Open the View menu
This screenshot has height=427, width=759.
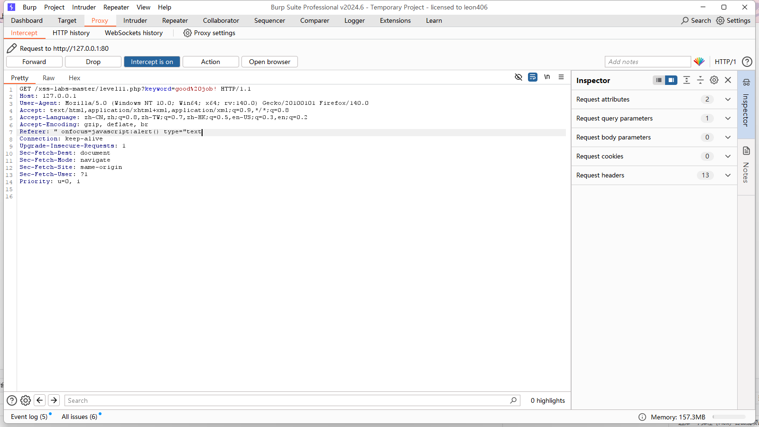tap(143, 7)
